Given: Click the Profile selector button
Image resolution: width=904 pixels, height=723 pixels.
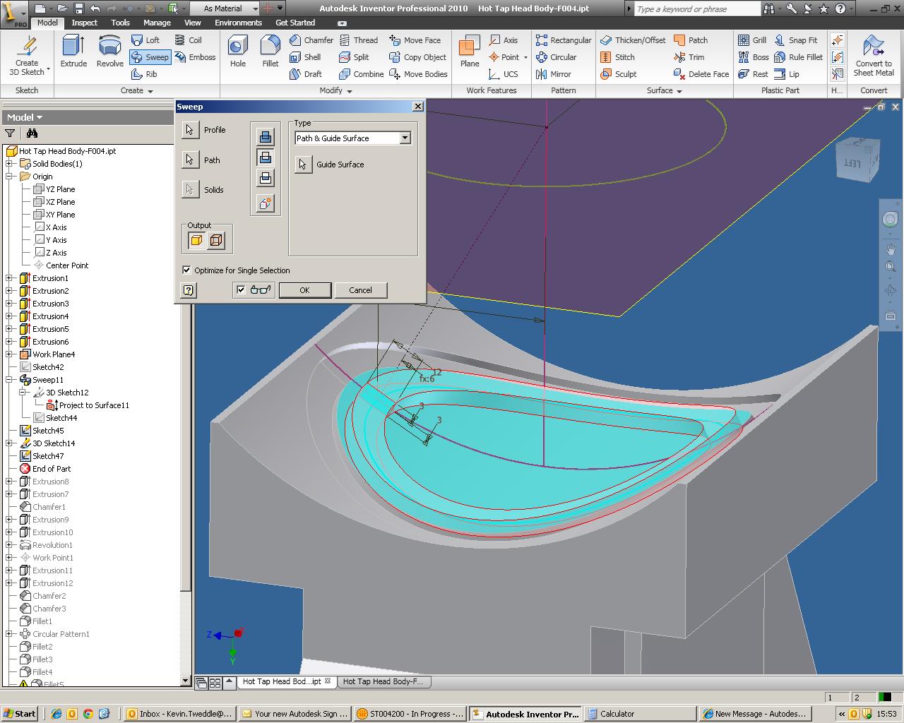Looking at the screenshot, I should click(x=190, y=130).
